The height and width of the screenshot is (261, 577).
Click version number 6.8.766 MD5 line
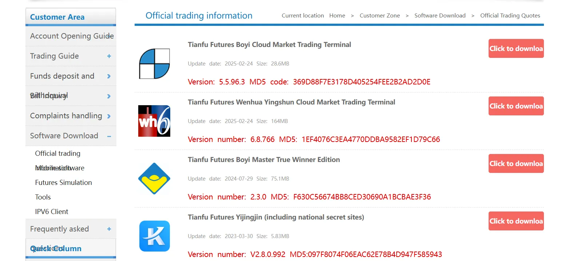[x=314, y=139]
